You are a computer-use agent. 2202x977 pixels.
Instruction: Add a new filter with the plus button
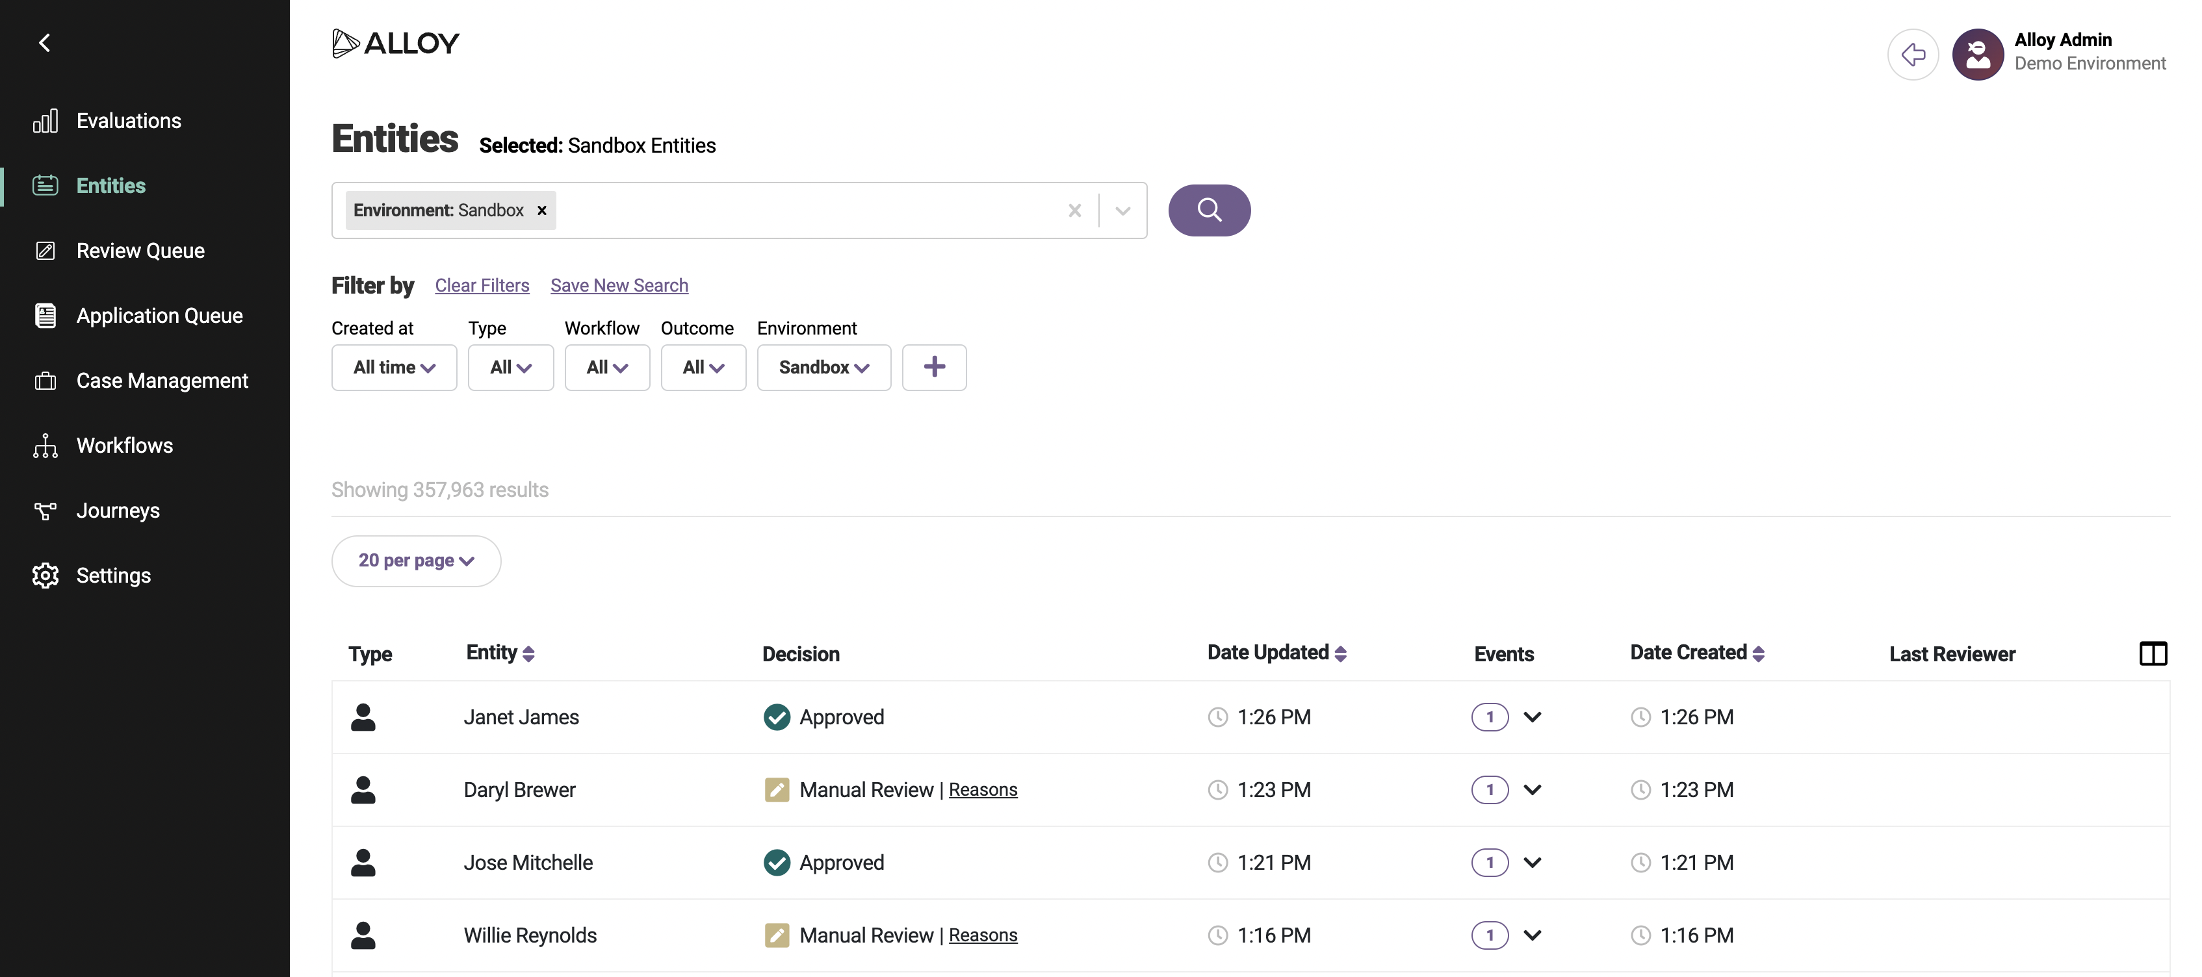935,367
